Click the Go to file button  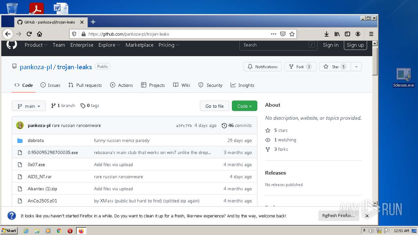coord(215,106)
